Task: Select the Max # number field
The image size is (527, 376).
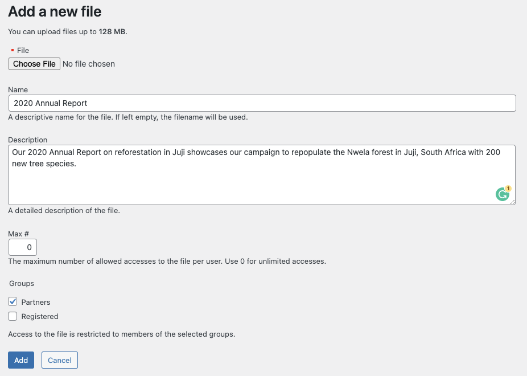Action: [23, 247]
